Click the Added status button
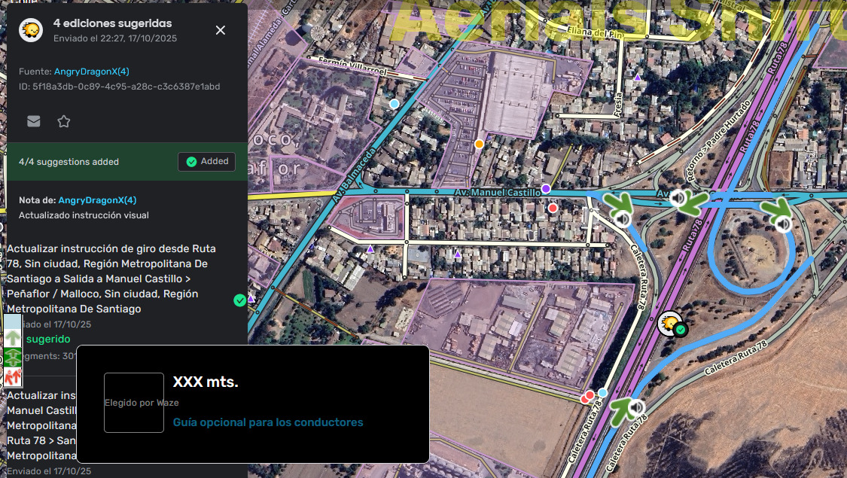 click(206, 162)
